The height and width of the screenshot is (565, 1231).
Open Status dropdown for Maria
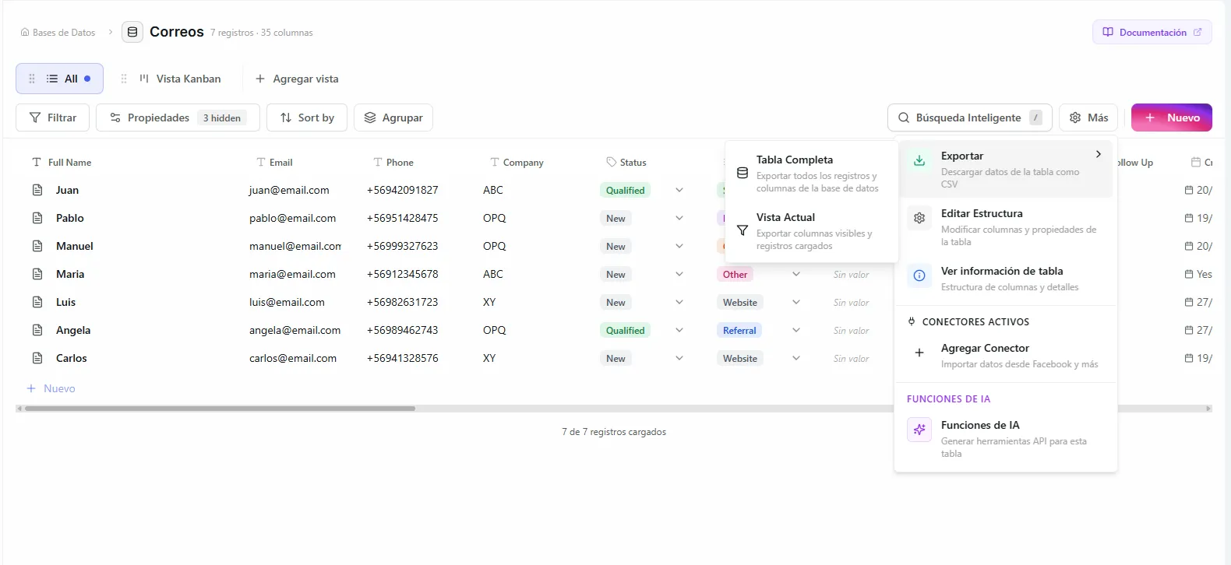pos(679,274)
